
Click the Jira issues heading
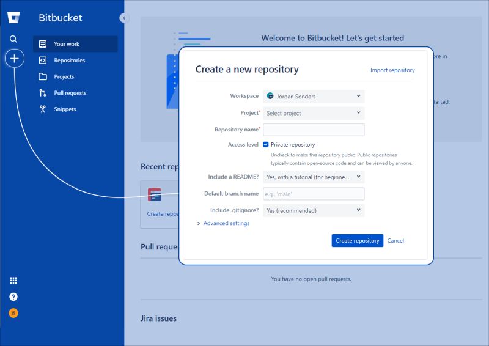(158, 318)
